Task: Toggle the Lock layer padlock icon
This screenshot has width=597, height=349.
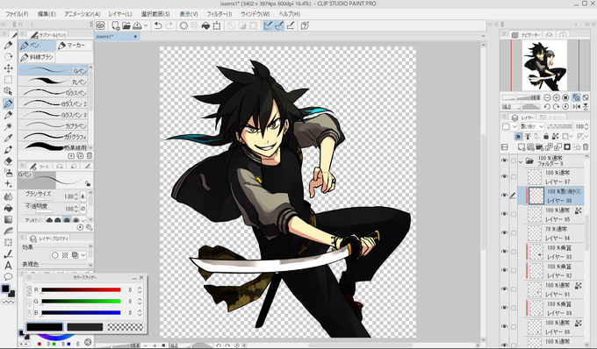Action: [546, 136]
